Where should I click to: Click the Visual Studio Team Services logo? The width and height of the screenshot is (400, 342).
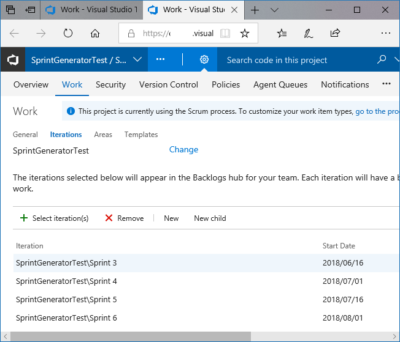click(13, 59)
